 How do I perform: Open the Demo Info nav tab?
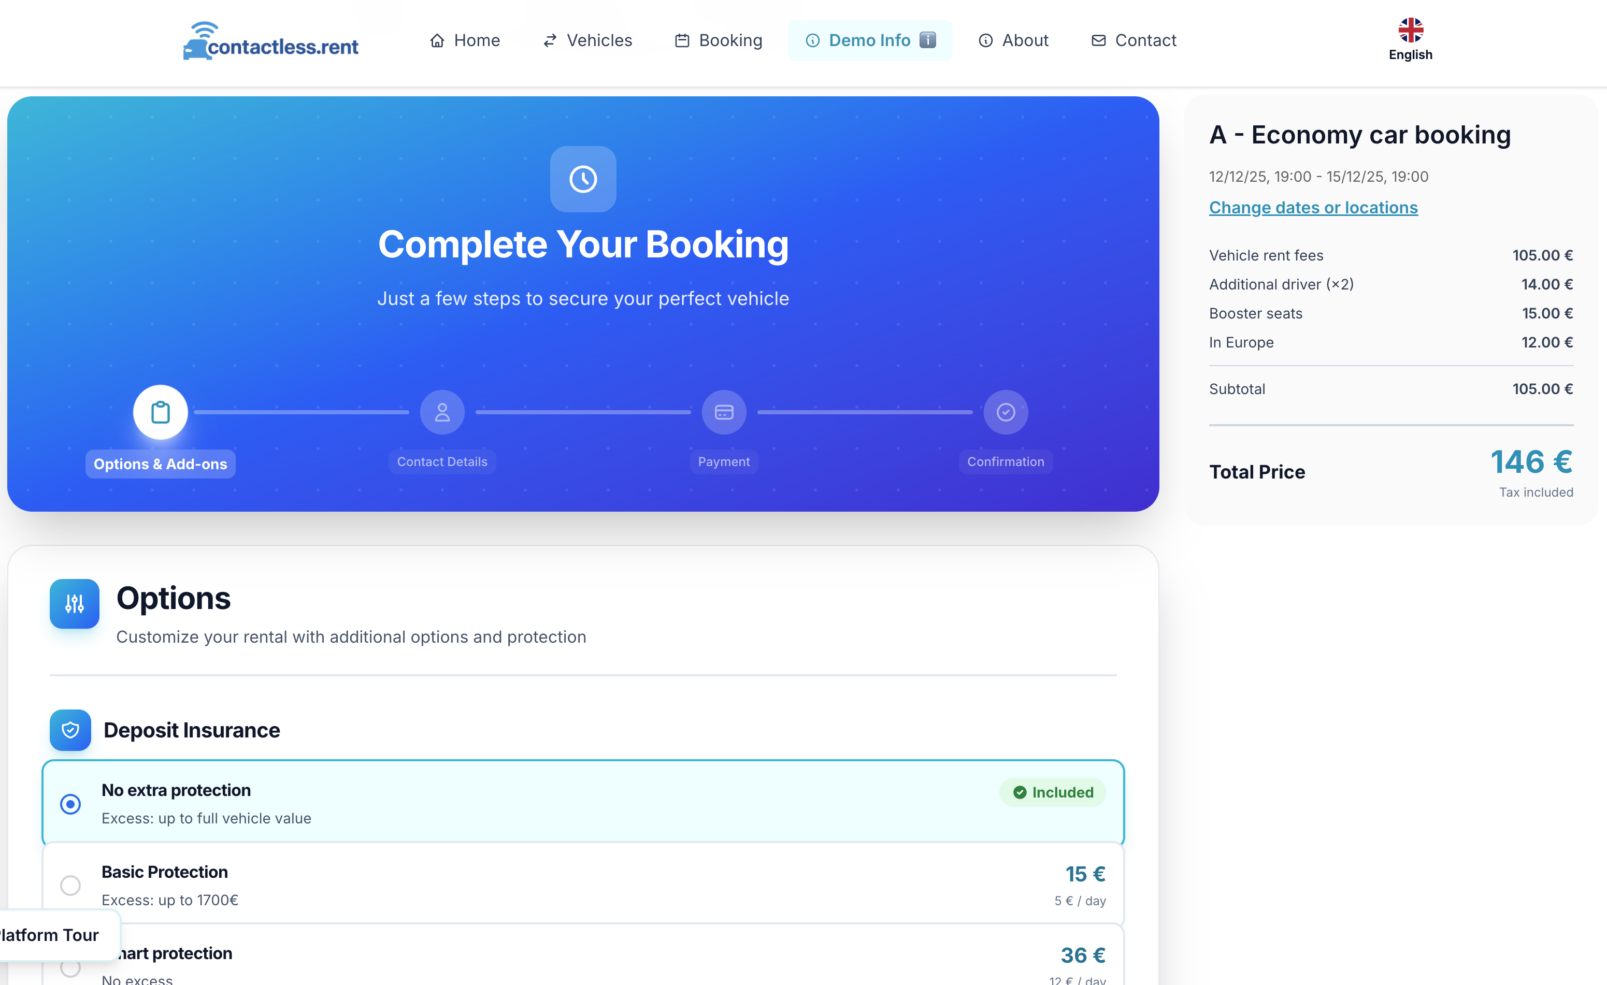(x=869, y=40)
